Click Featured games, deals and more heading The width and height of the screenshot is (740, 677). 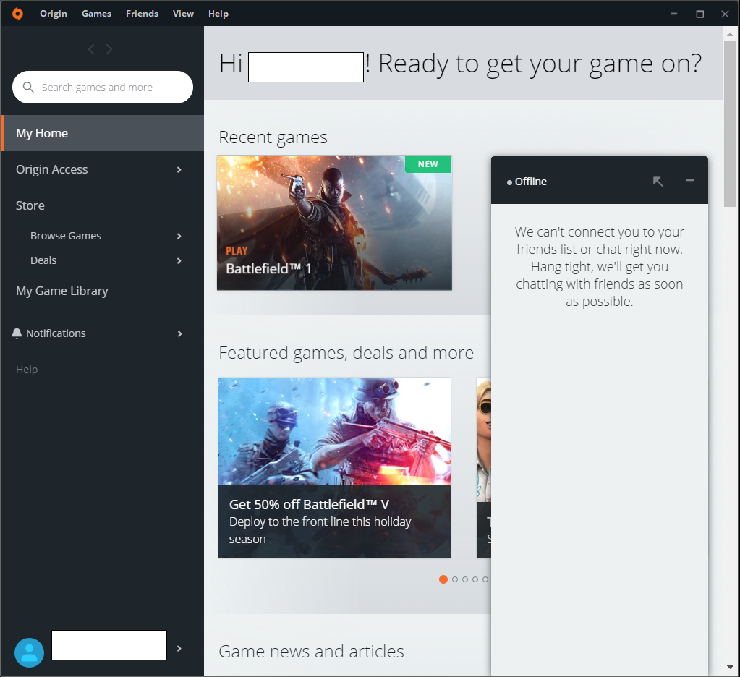(346, 353)
